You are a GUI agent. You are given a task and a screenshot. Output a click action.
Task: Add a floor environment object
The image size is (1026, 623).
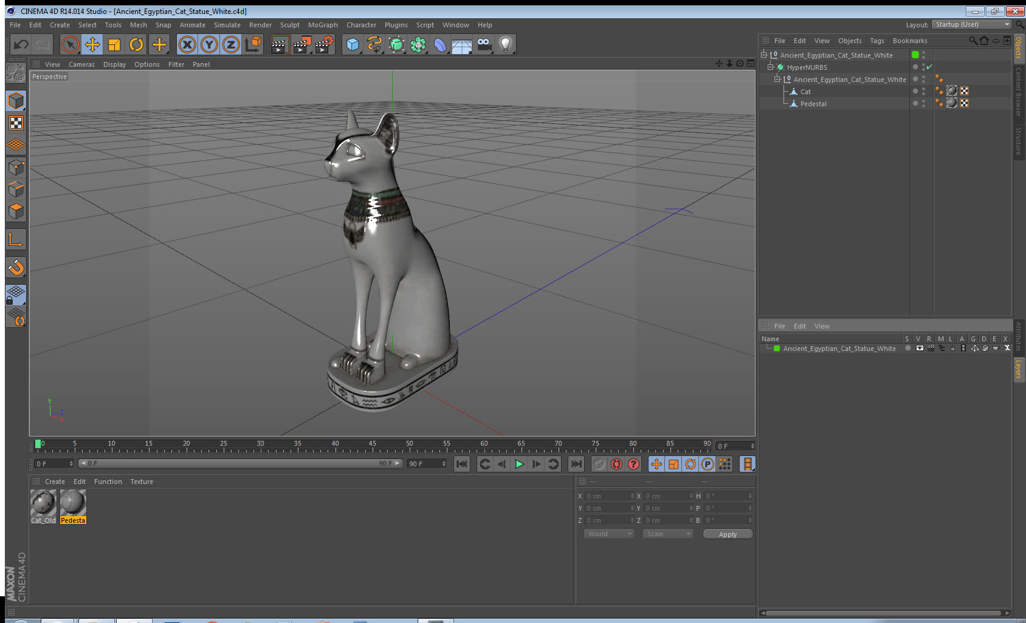coord(462,44)
